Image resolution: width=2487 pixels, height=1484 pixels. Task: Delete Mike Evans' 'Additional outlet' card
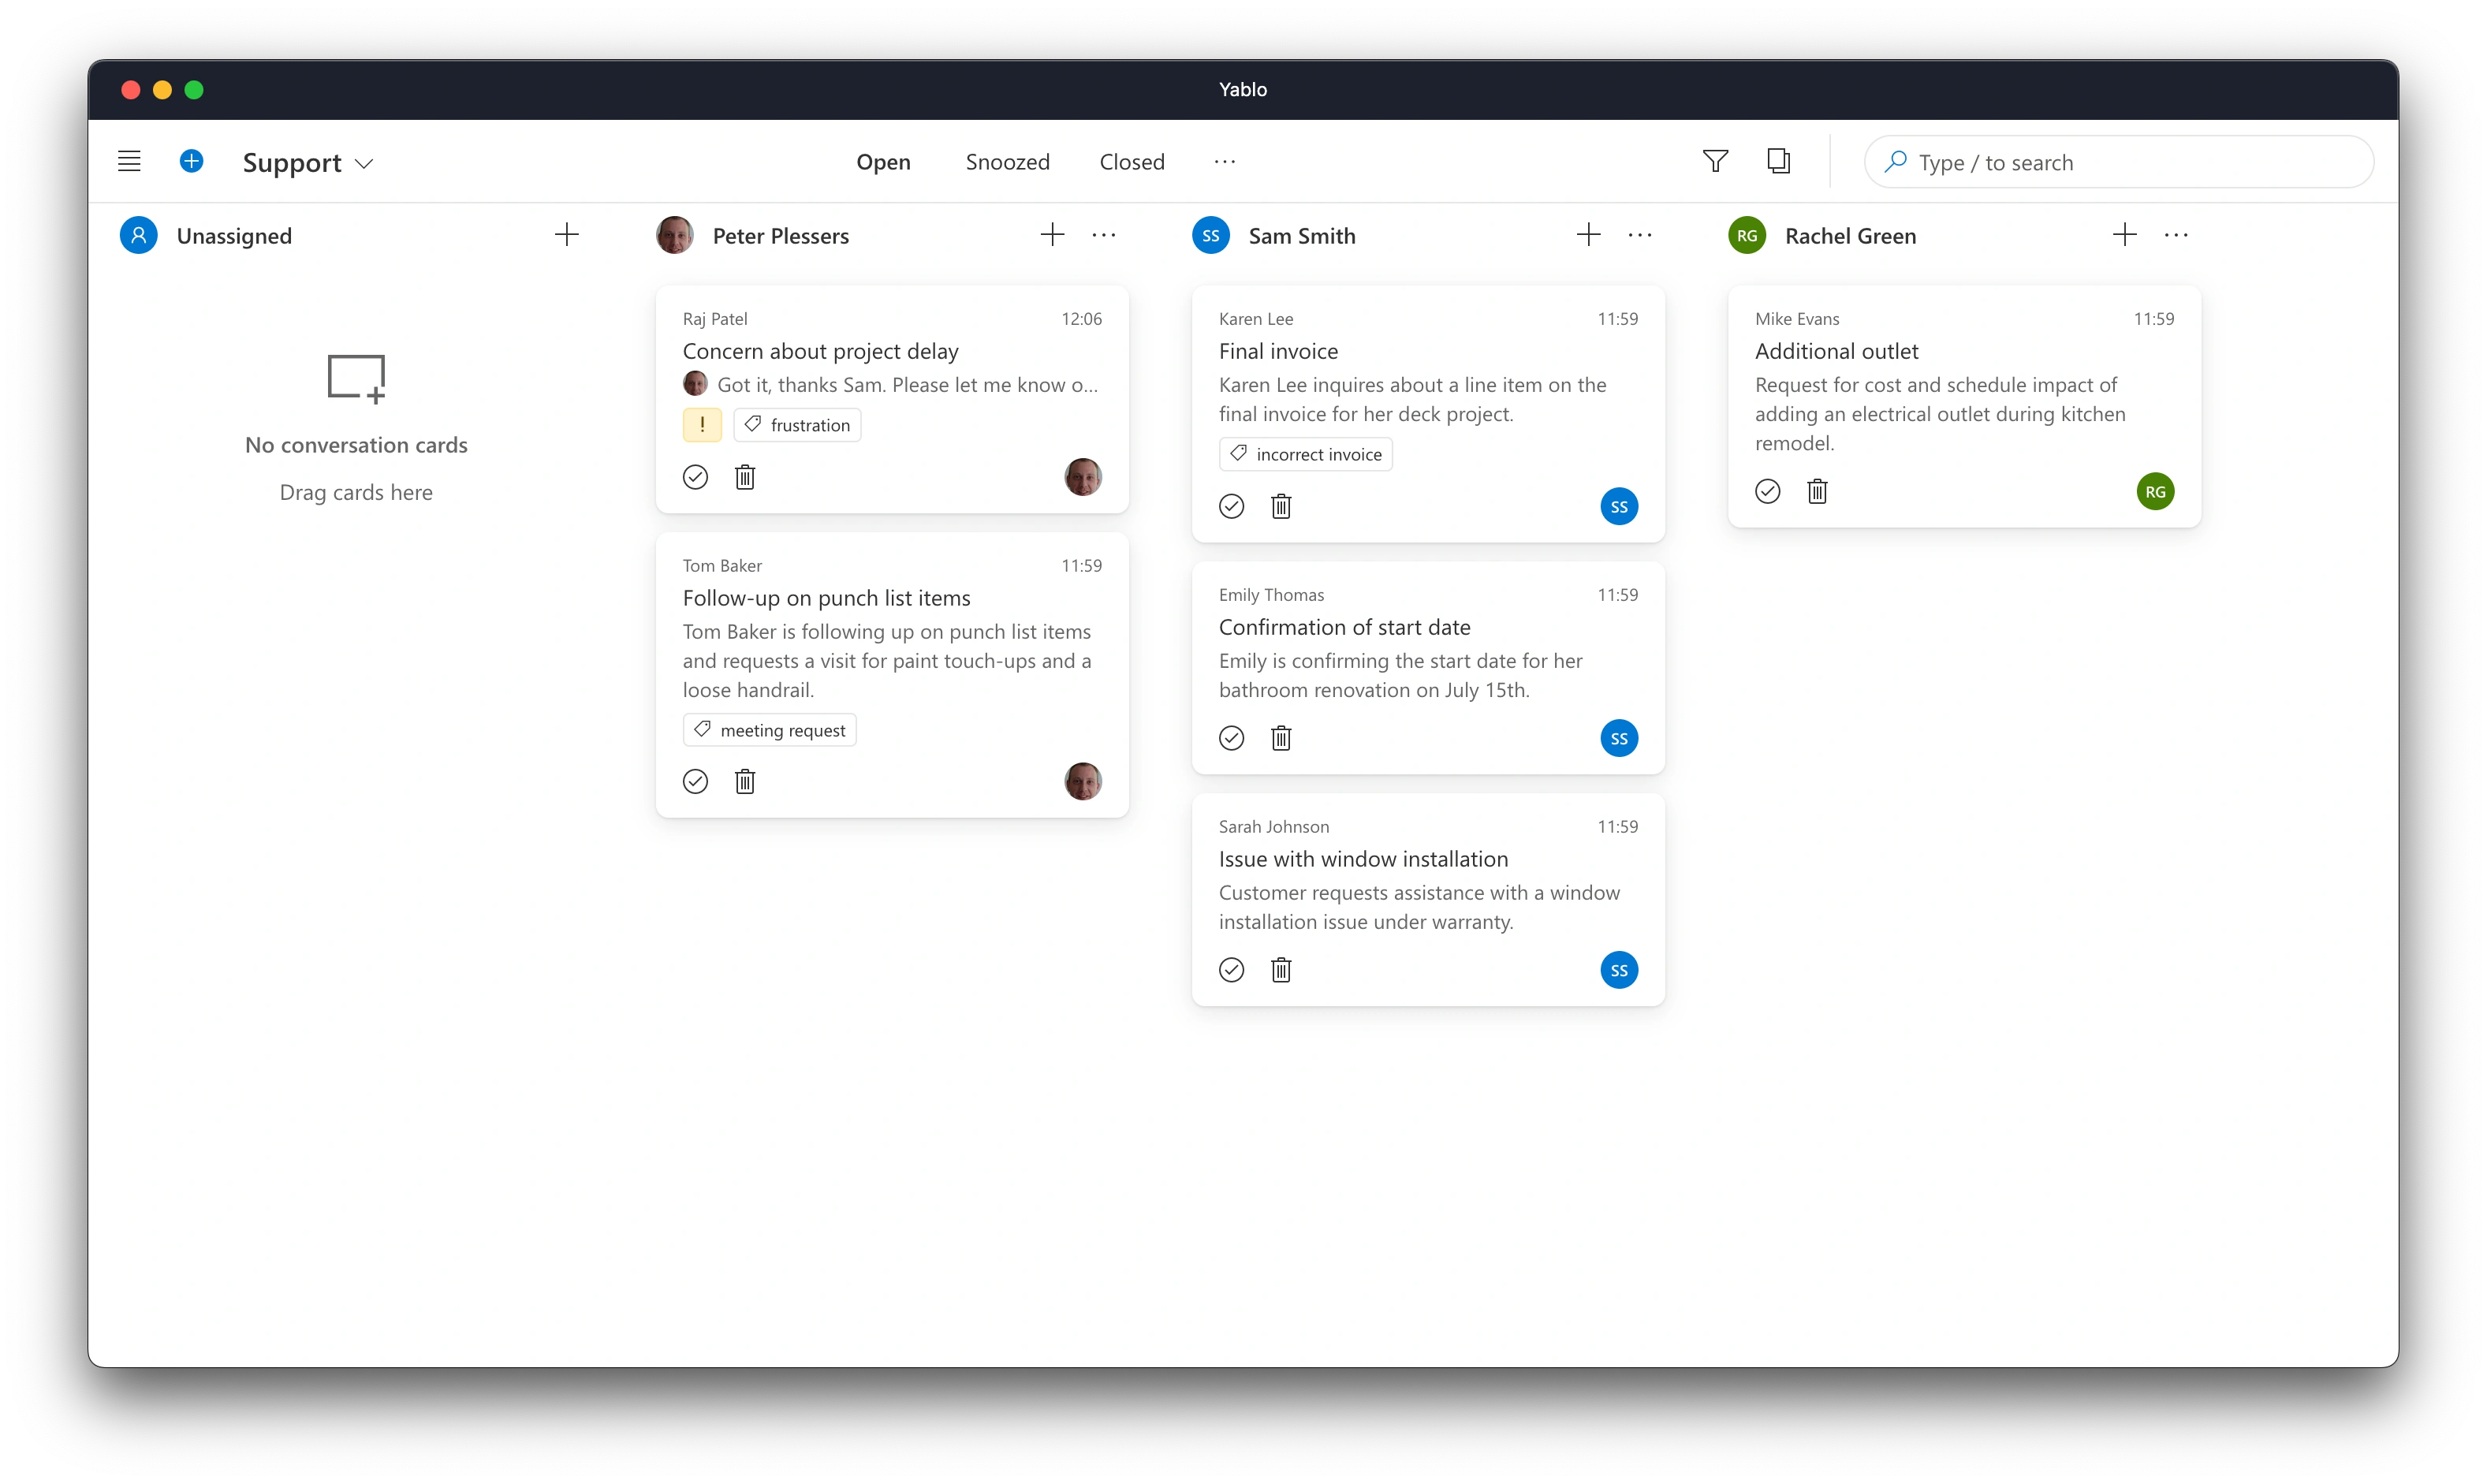[1817, 491]
